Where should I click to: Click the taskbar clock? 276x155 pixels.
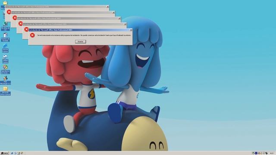point(272,153)
